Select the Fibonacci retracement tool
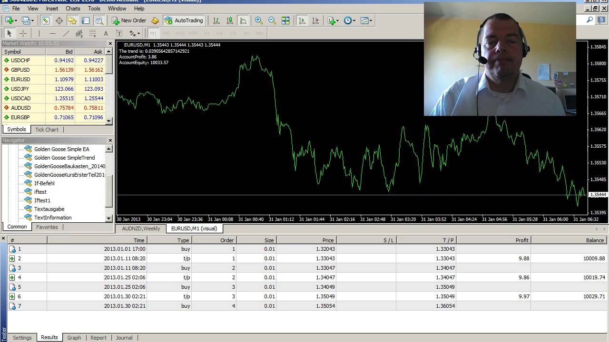 [x=92, y=33]
